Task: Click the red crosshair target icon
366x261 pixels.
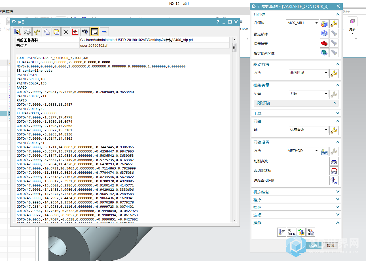Action: (x=75, y=32)
